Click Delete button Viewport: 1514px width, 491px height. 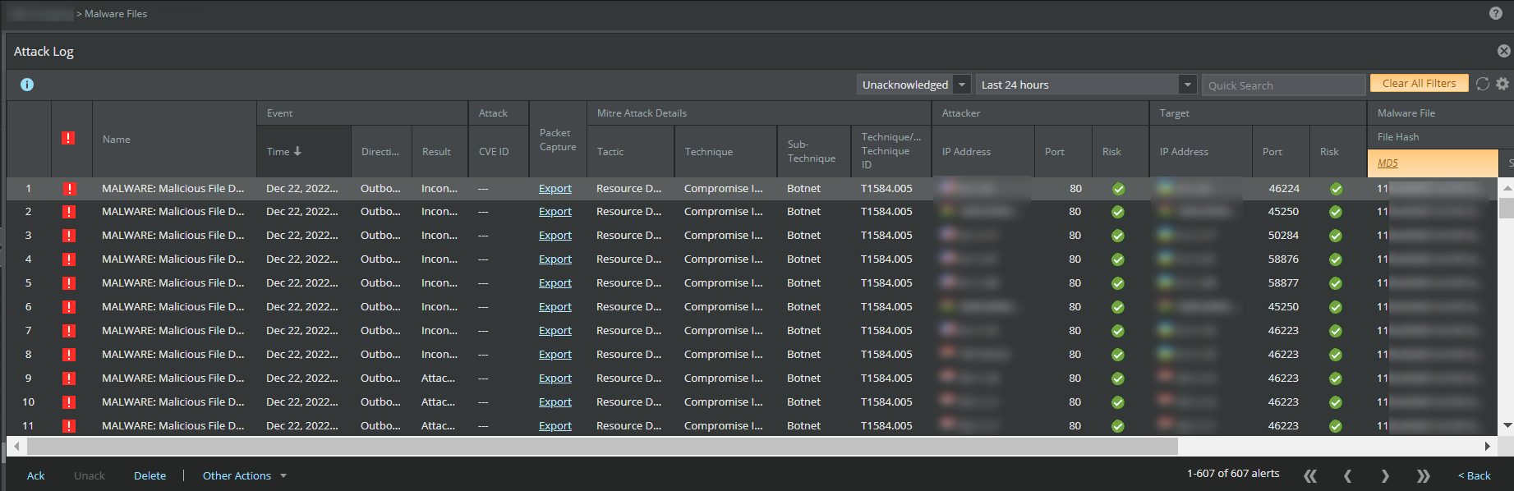click(x=150, y=475)
